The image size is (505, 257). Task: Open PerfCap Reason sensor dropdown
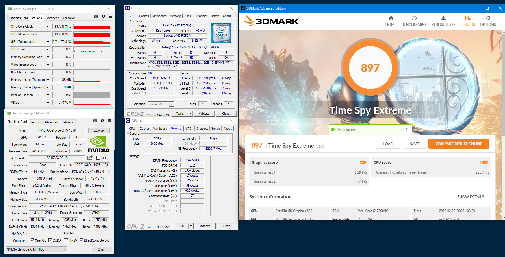pyautogui.click(x=48, y=95)
